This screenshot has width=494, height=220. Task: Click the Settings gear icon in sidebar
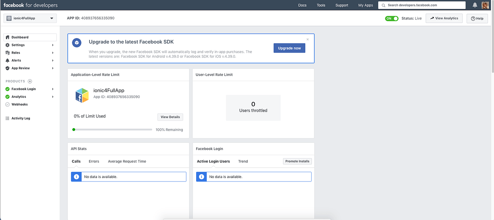(x=8, y=45)
